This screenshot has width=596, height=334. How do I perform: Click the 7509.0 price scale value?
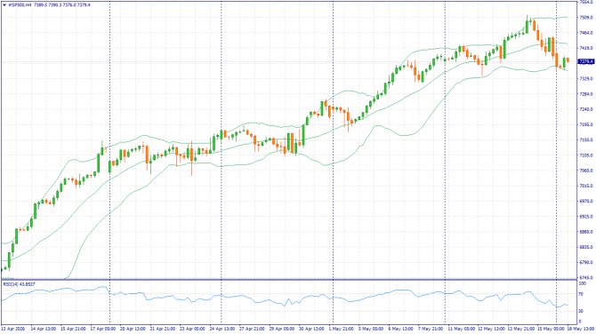586,18
